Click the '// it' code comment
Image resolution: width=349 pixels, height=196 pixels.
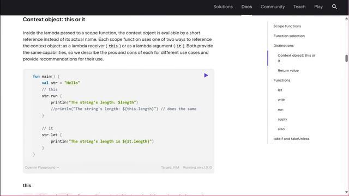click(x=47, y=128)
